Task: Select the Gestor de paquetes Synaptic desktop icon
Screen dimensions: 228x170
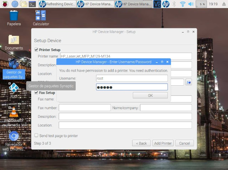Action: click(x=14, y=69)
